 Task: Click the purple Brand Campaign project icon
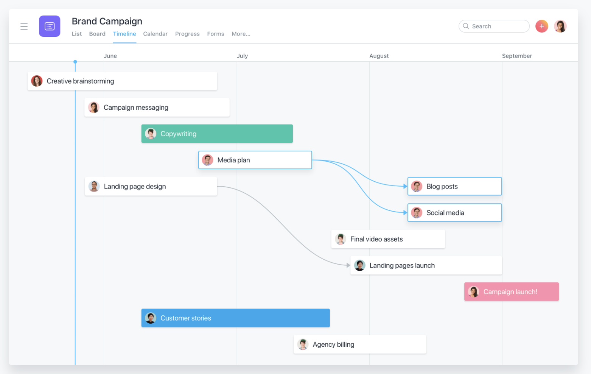[x=50, y=26]
